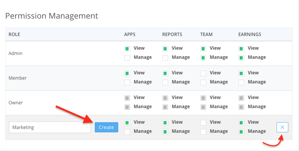Click the TEAM column header
This screenshot has height=151, width=299.
(206, 35)
